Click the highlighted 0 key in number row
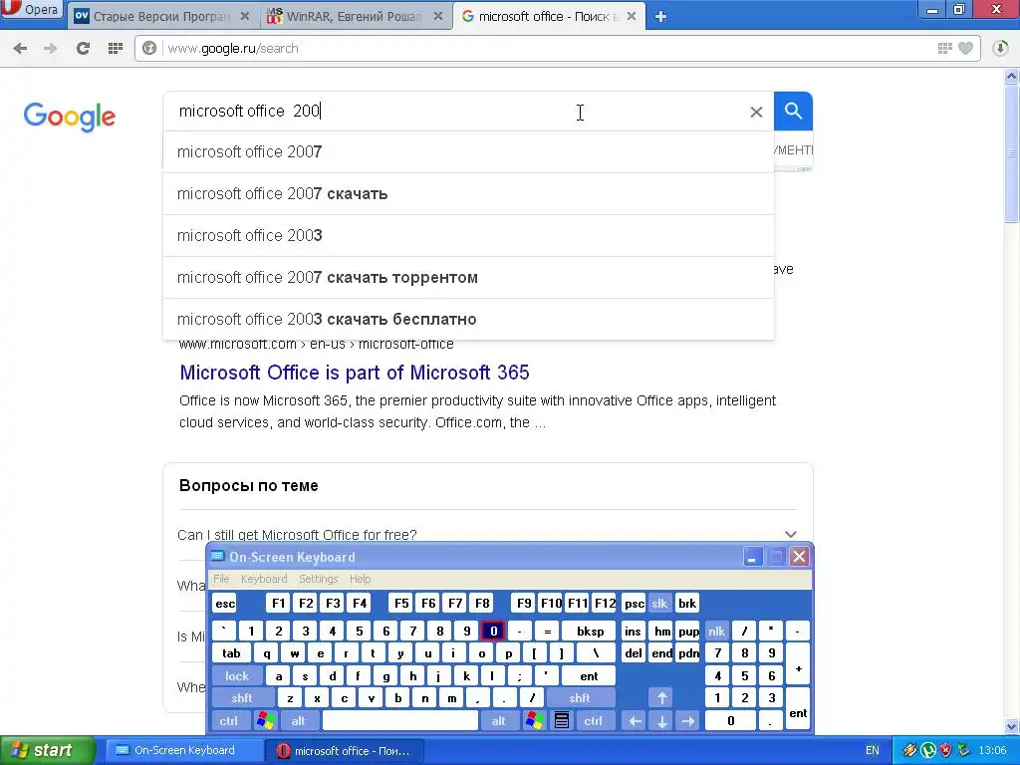Image resolution: width=1020 pixels, height=765 pixels. (x=493, y=631)
